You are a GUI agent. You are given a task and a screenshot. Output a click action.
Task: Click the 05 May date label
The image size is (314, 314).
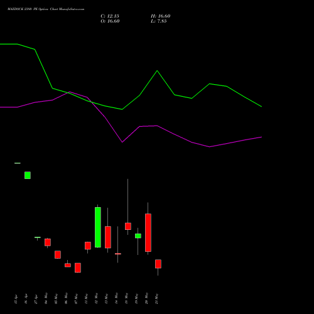click(x=56, y=298)
